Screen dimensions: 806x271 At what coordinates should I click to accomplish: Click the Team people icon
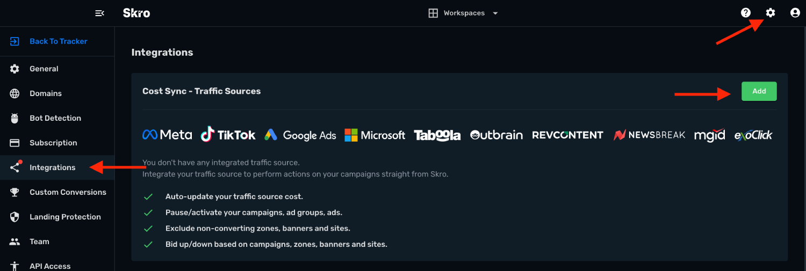click(15, 241)
